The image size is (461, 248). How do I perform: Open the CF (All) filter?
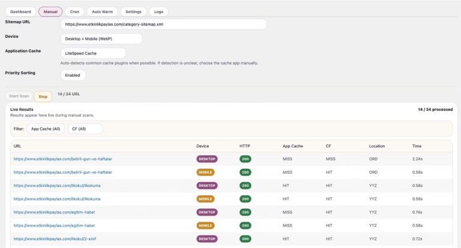tap(85, 129)
